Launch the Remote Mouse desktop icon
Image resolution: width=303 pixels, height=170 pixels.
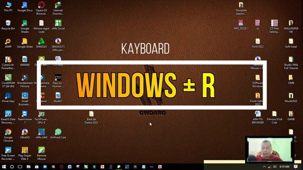point(41,153)
